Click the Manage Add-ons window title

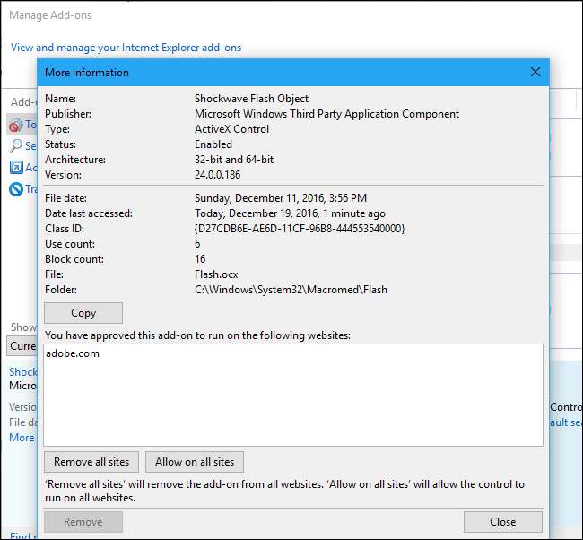tap(50, 15)
